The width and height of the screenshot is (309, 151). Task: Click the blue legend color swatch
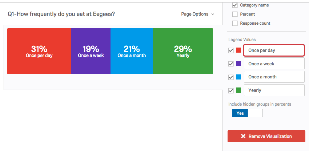click(x=238, y=77)
